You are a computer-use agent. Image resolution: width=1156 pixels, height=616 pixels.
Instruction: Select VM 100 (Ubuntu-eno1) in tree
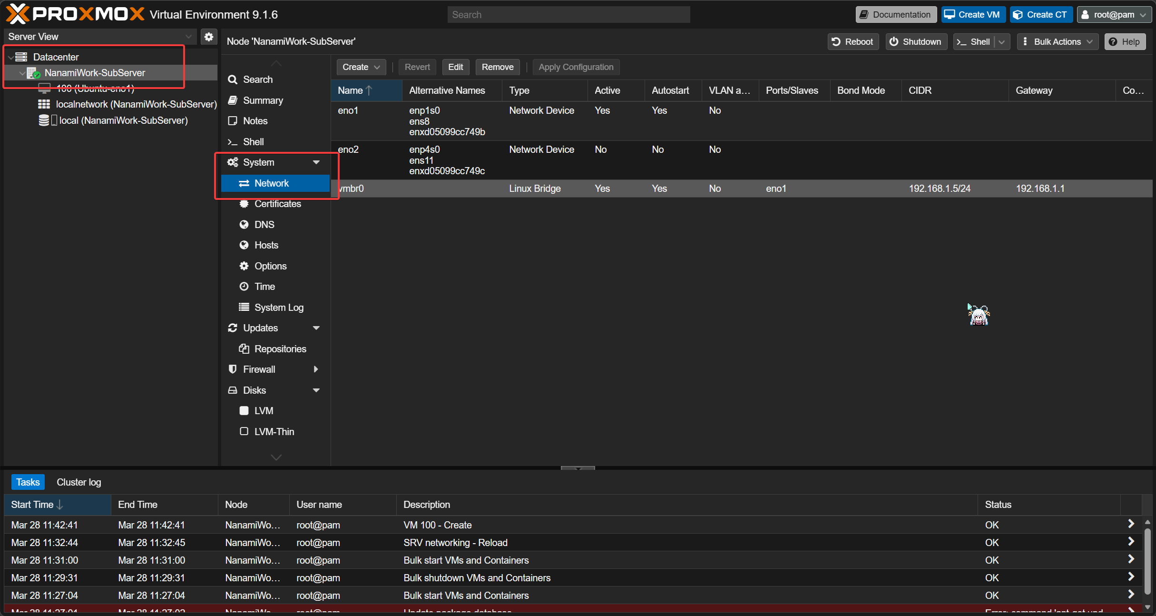(x=95, y=89)
